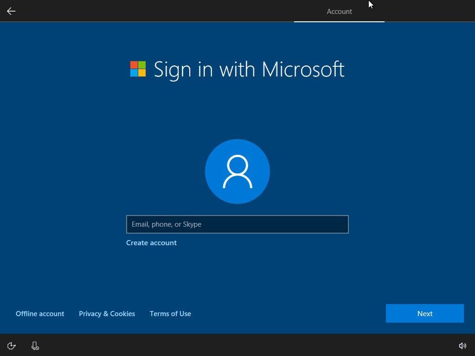The height and width of the screenshot is (356, 475).
Task: Click the blue square of Microsoft logo
Action: (134, 73)
